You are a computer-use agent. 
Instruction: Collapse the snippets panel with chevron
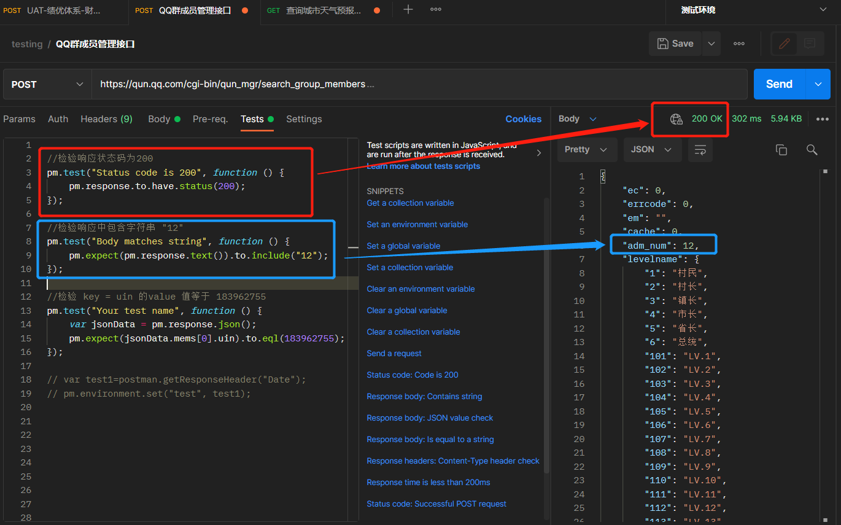[x=539, y=153]
